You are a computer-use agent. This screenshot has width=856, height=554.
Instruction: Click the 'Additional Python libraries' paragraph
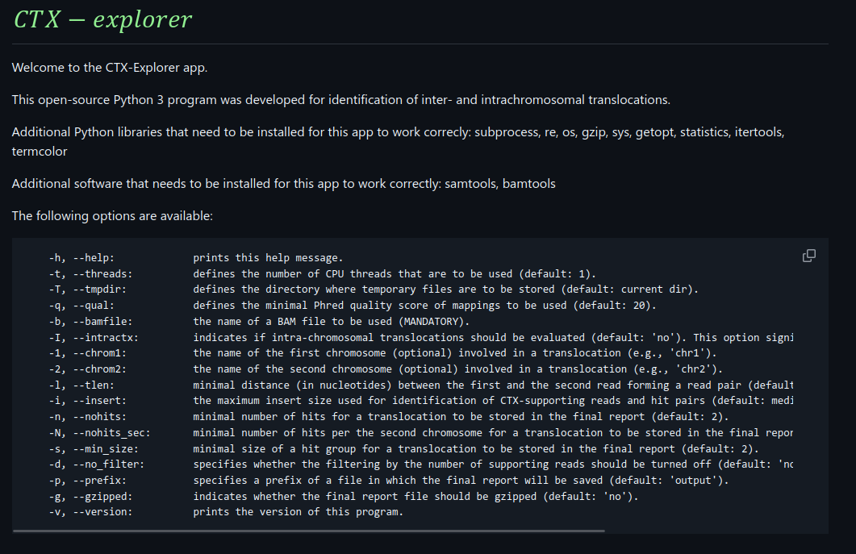[398, 132]
